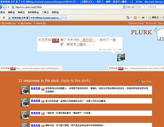This screenshot has height=127, width=164.
Task: Click 秋夜茶樓 name in the next-plurk preview
Action: click(x=113, y=68)
